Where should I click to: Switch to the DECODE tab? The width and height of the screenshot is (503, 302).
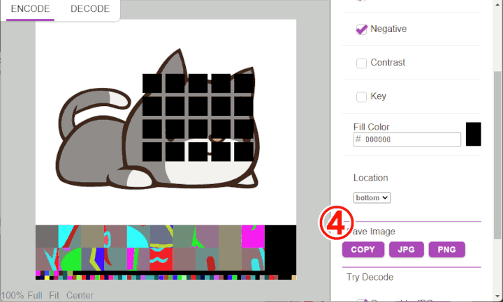[x=90, y=8]
